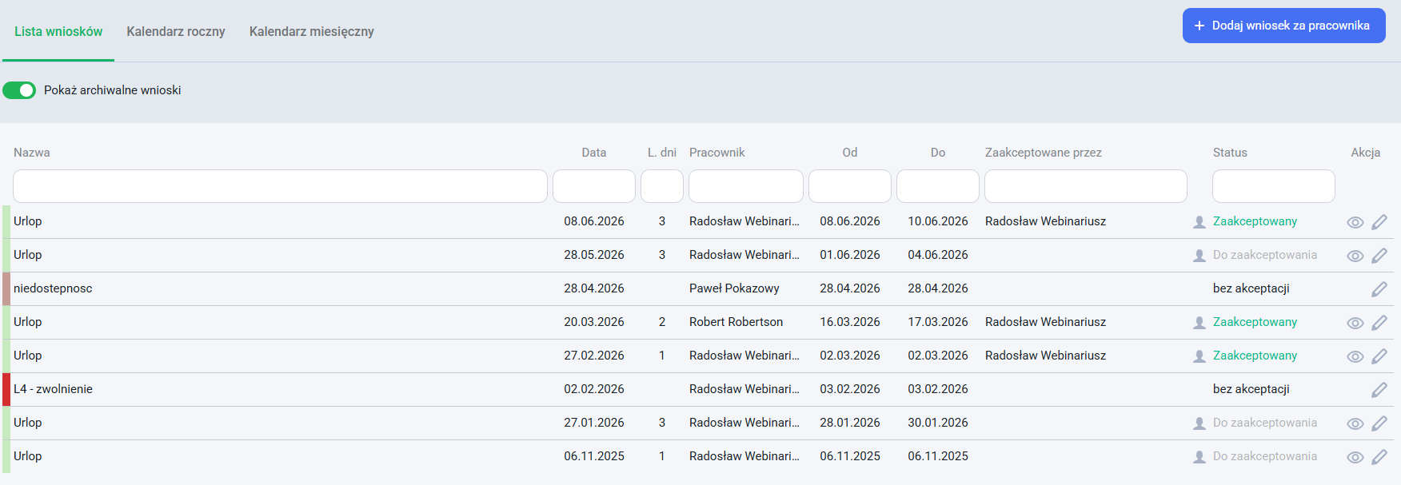
Task: Click person icon in 06.11.2025 Do zaakceptowania row
Action: coord(1199,457)
